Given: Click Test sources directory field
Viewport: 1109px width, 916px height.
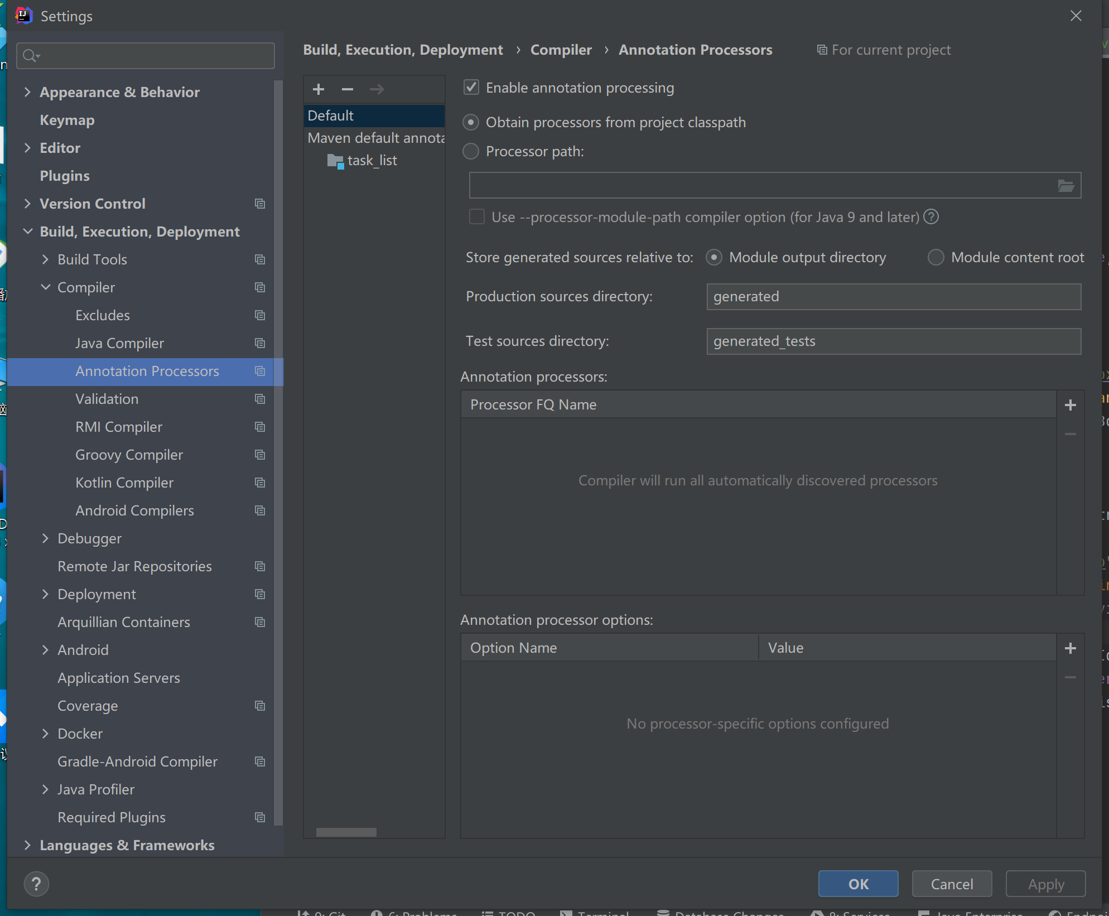Looking at the screenshot, I should (x=894, y=341).
